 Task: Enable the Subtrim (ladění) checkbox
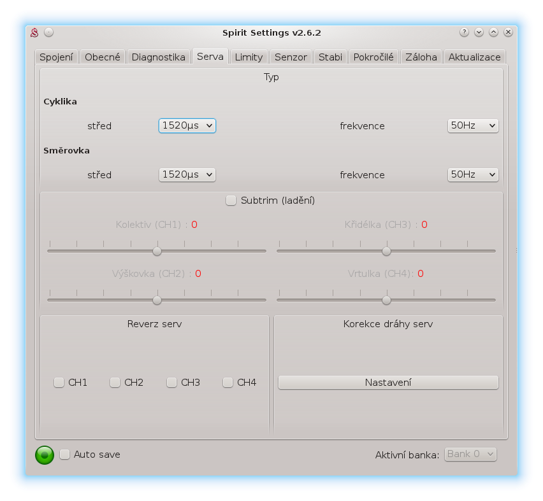(x=231, y=201)
